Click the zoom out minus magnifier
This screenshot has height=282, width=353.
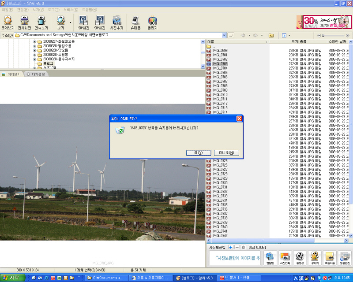(319, 36)
